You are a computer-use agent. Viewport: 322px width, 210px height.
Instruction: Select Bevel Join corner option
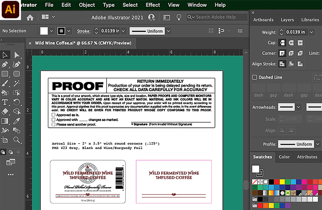click(x=300, y=54)
